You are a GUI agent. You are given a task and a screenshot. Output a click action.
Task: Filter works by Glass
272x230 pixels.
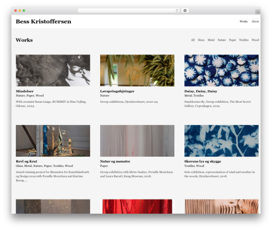pos(201,40)
